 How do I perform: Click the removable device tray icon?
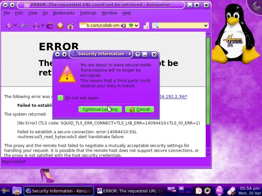pos(232,191)
